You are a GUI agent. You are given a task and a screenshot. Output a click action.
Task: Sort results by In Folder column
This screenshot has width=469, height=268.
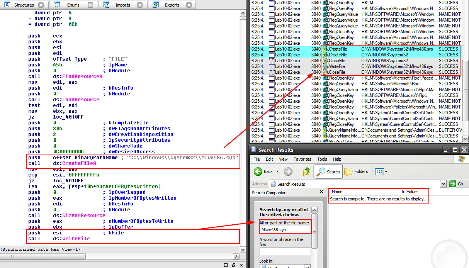pyautogui.click(x=410, y=192)
